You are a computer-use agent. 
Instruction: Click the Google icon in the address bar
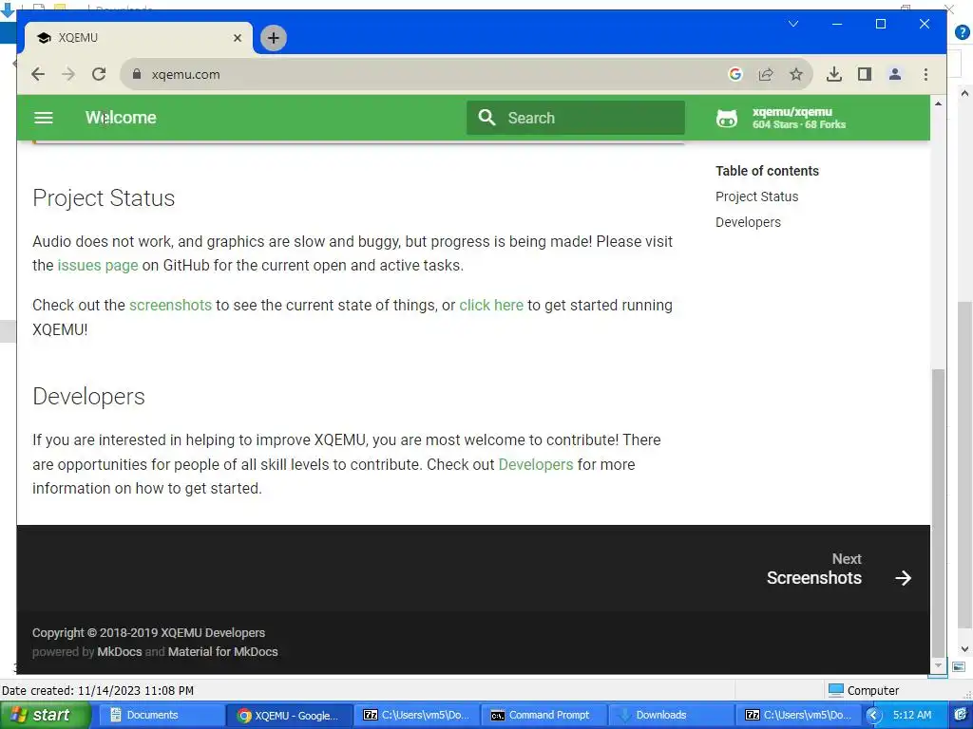point(735,74)
